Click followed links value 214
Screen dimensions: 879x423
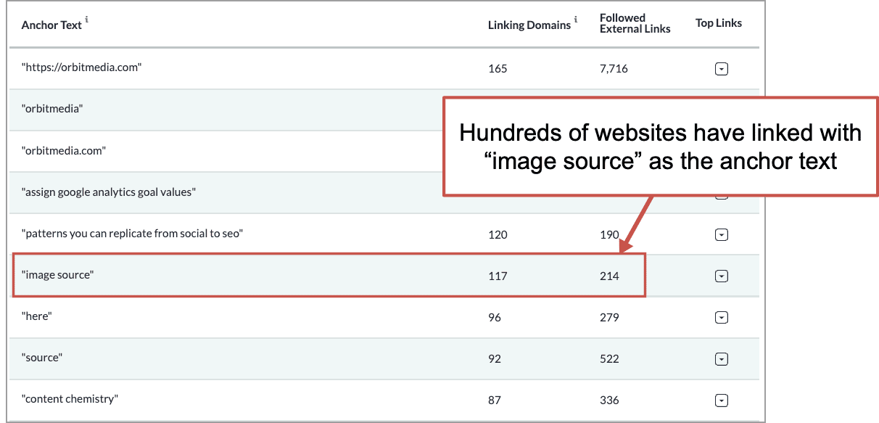point(609,276)
